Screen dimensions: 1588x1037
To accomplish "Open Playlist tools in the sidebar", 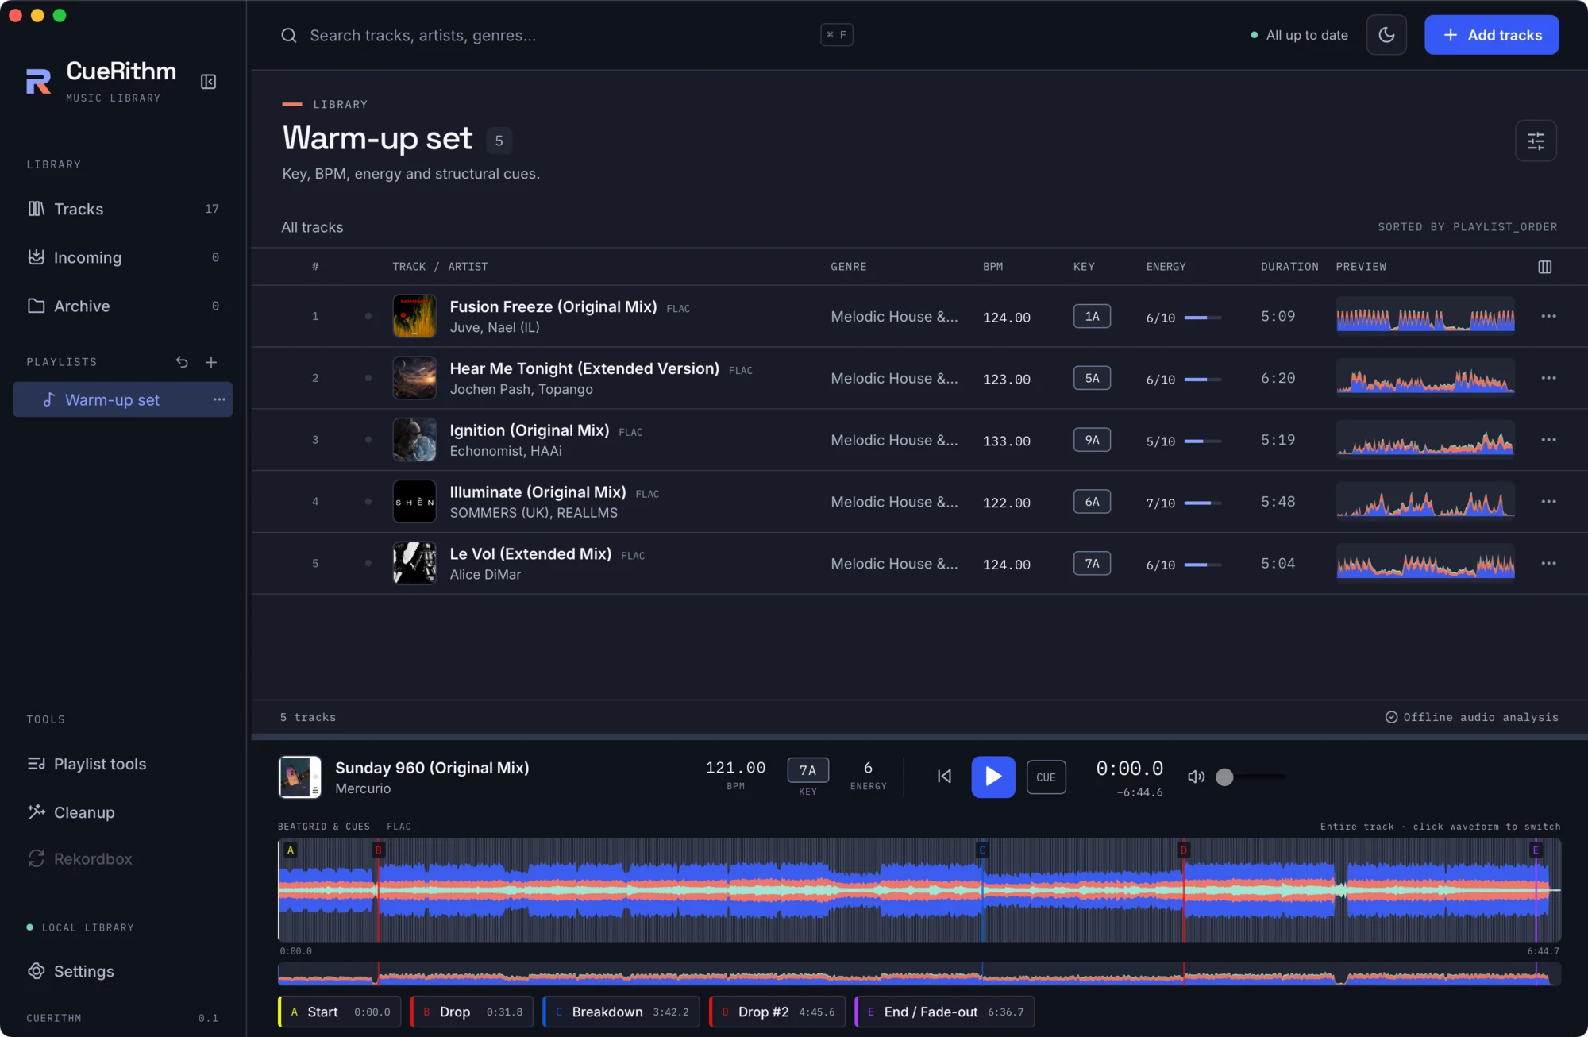I will [123, 764].
